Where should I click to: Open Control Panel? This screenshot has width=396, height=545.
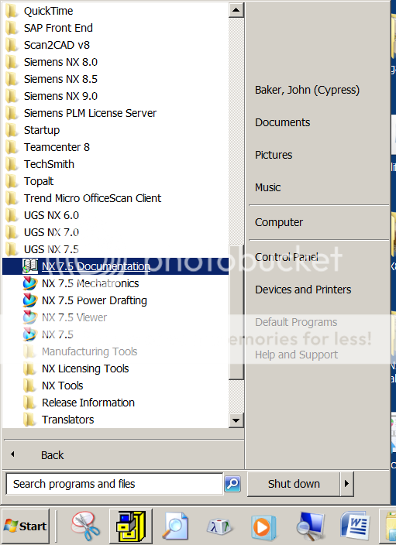pyautogui.click(x=287, y=257)
